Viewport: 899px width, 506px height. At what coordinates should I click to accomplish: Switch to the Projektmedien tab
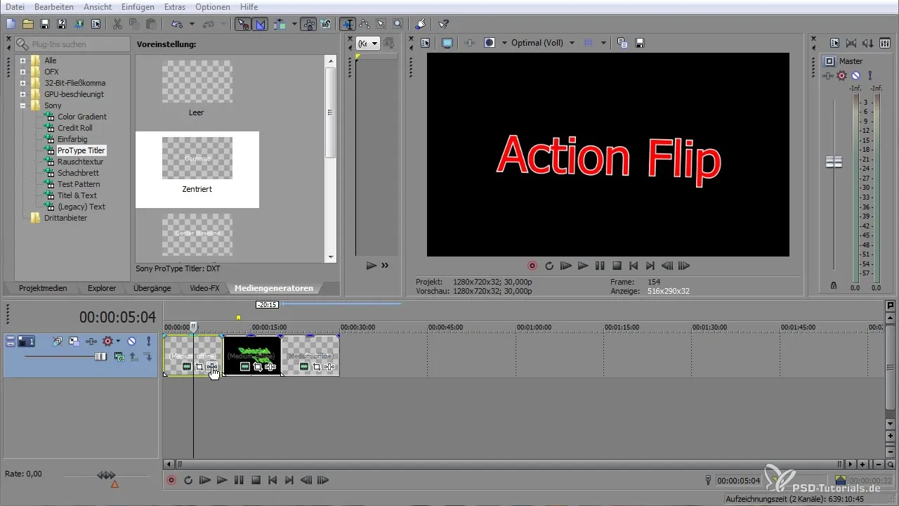coord(41,288)
